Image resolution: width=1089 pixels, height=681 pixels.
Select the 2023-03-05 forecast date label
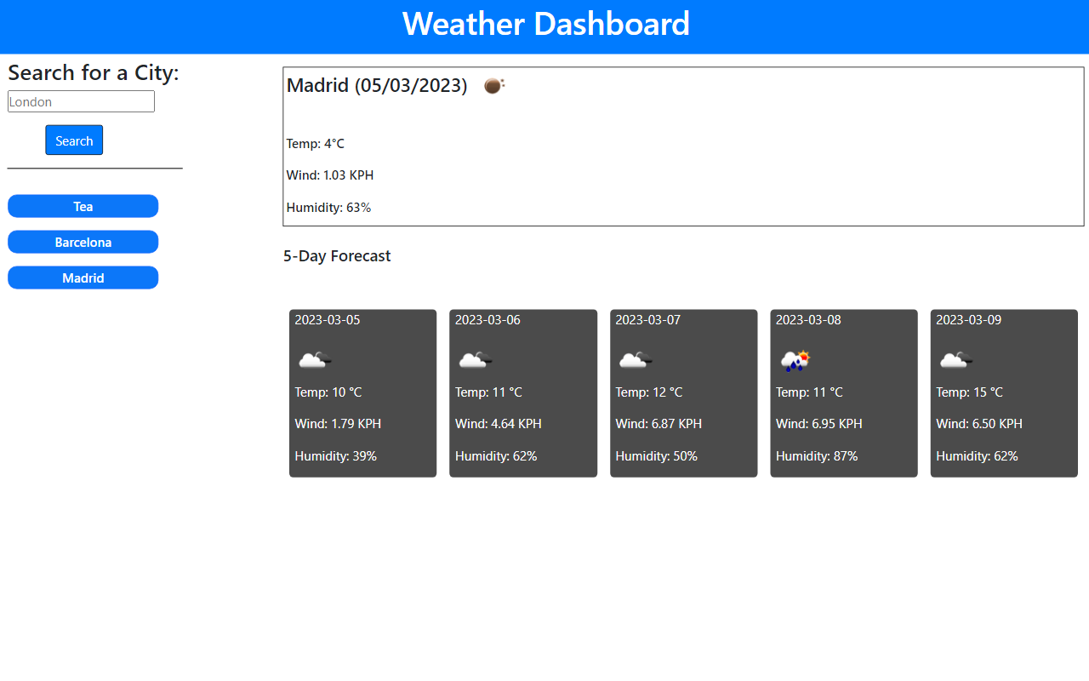point(328,320)
